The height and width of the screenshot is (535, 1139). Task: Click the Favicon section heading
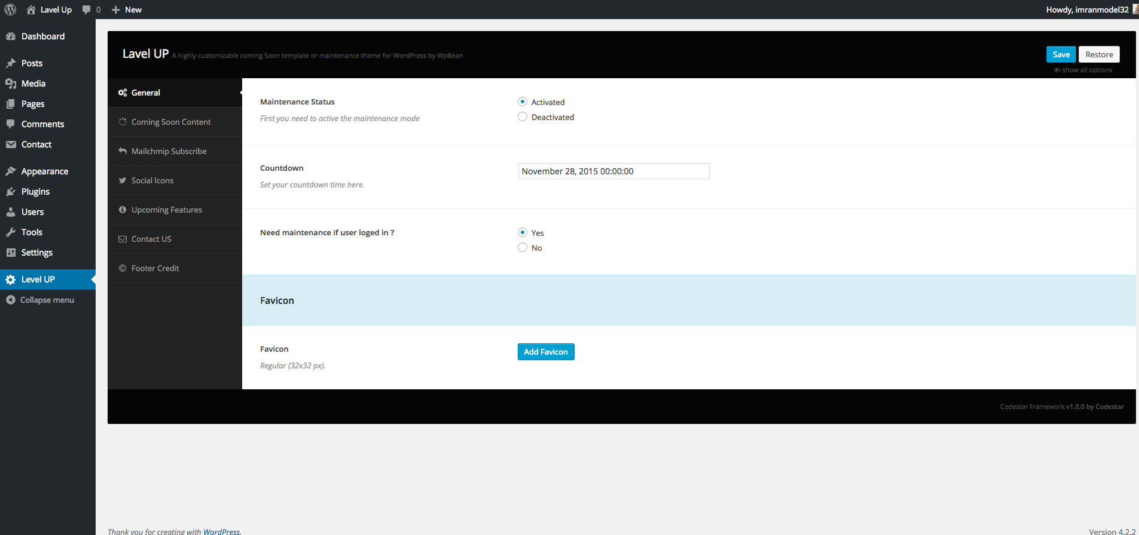(x=277, y=300)
